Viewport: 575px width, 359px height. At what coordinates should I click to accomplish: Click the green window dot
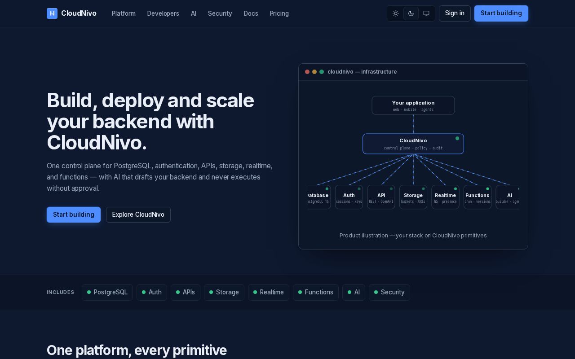322,72
